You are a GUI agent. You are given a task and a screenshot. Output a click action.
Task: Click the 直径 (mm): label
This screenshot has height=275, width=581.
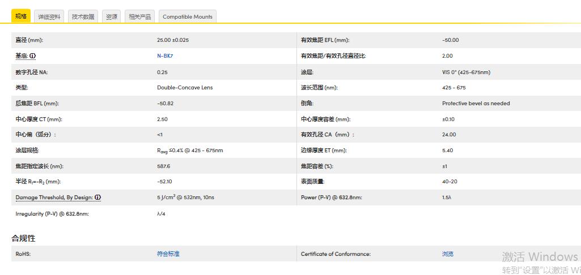pyautogui.click(x=29, y=40)
